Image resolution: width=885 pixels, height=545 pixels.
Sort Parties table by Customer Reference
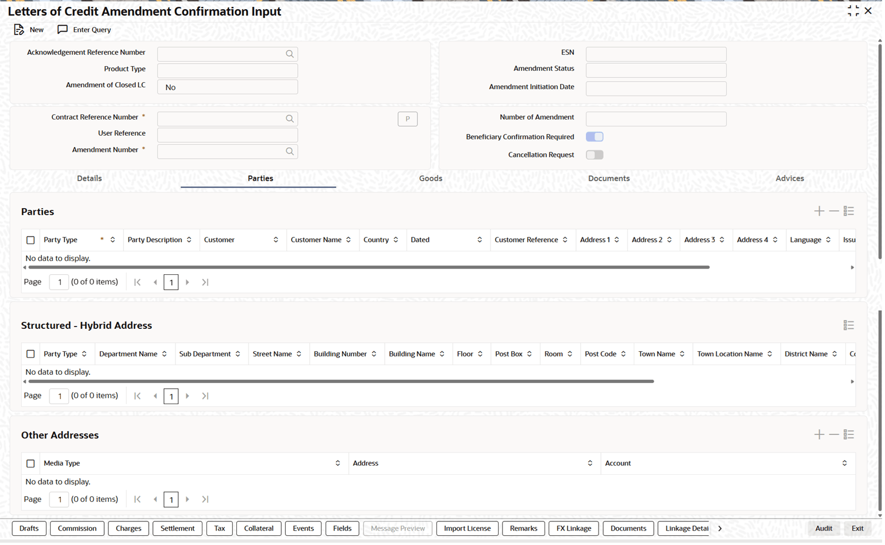565,240
